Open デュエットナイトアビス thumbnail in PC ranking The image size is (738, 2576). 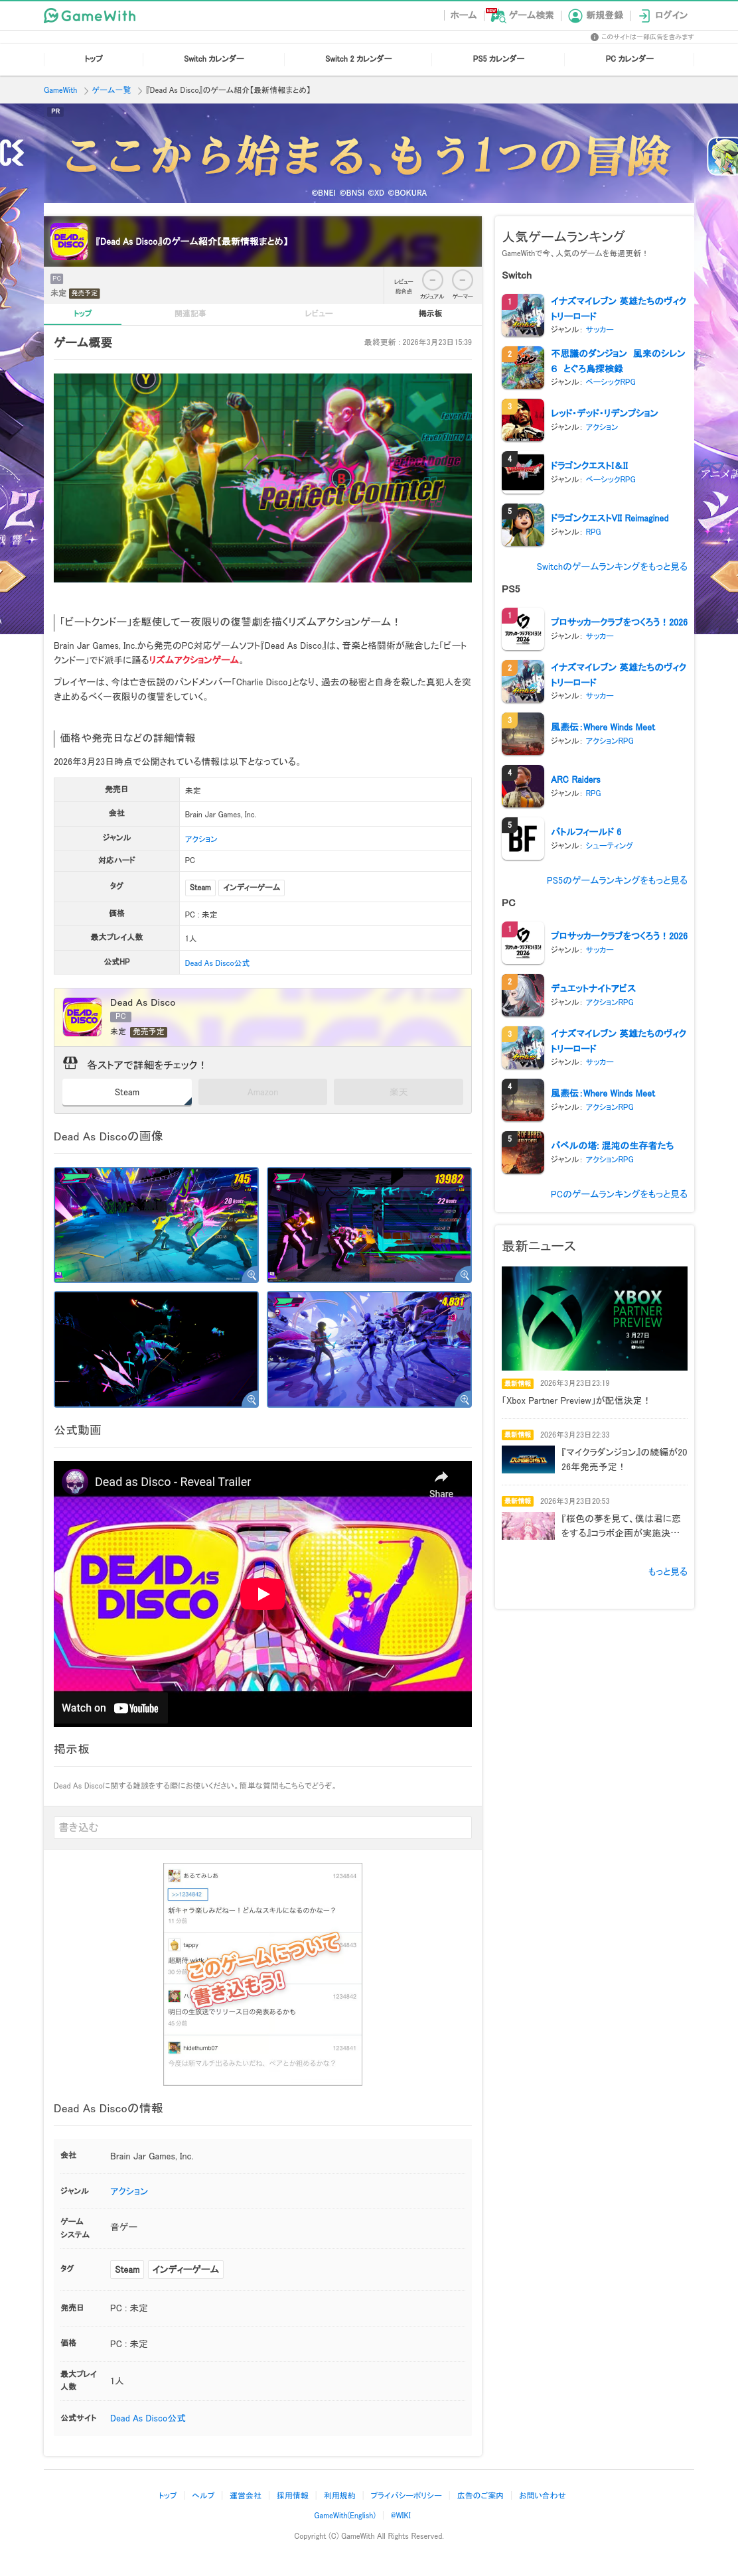[522, 995]
